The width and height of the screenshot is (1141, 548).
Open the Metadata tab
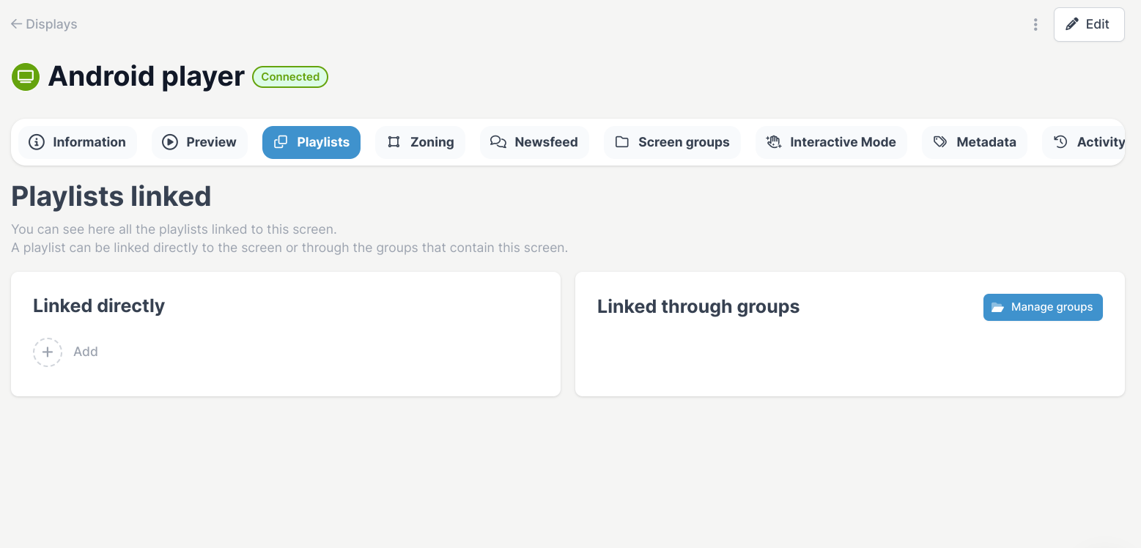[x=975, y=142]
